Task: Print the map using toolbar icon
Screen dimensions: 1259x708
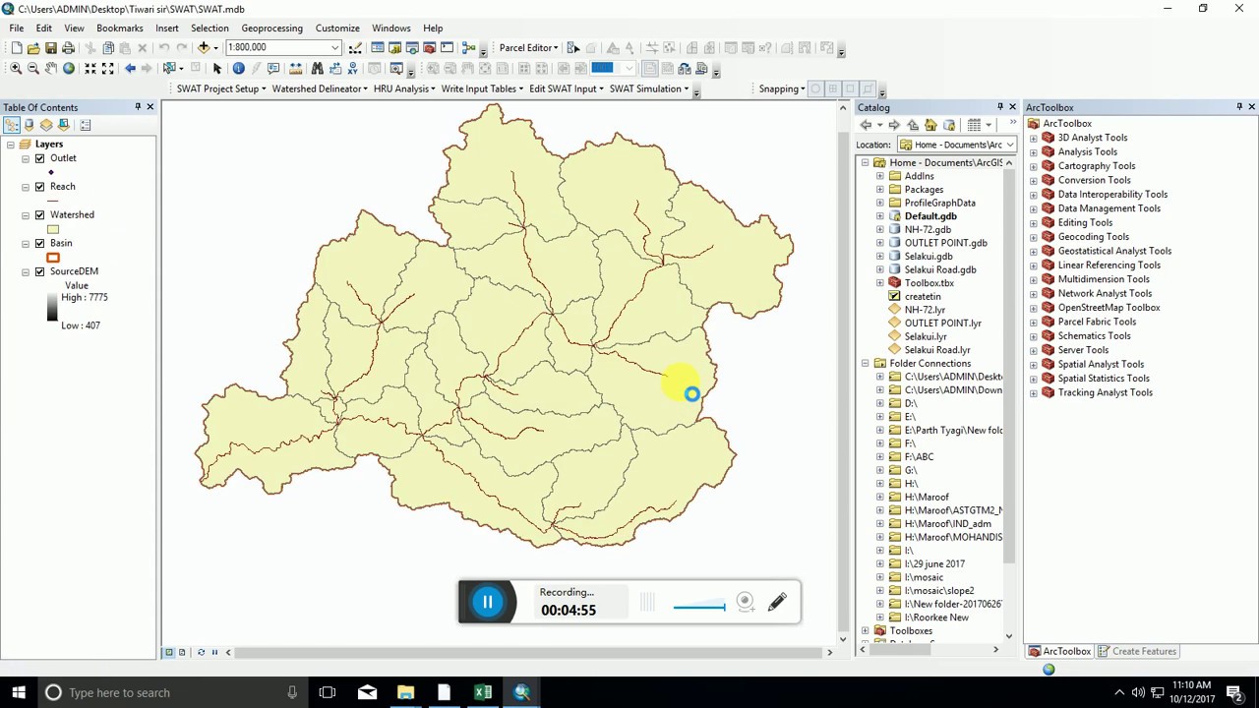Action: 68,47
